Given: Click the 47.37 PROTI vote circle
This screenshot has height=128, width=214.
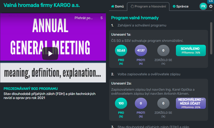Looking at the screenshot, I should pos(141,50).
